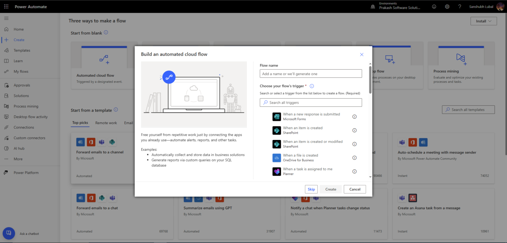Expand the More item in sidebar
The height and width of the screenshot is (243, 507).
(x=18, y=159)
